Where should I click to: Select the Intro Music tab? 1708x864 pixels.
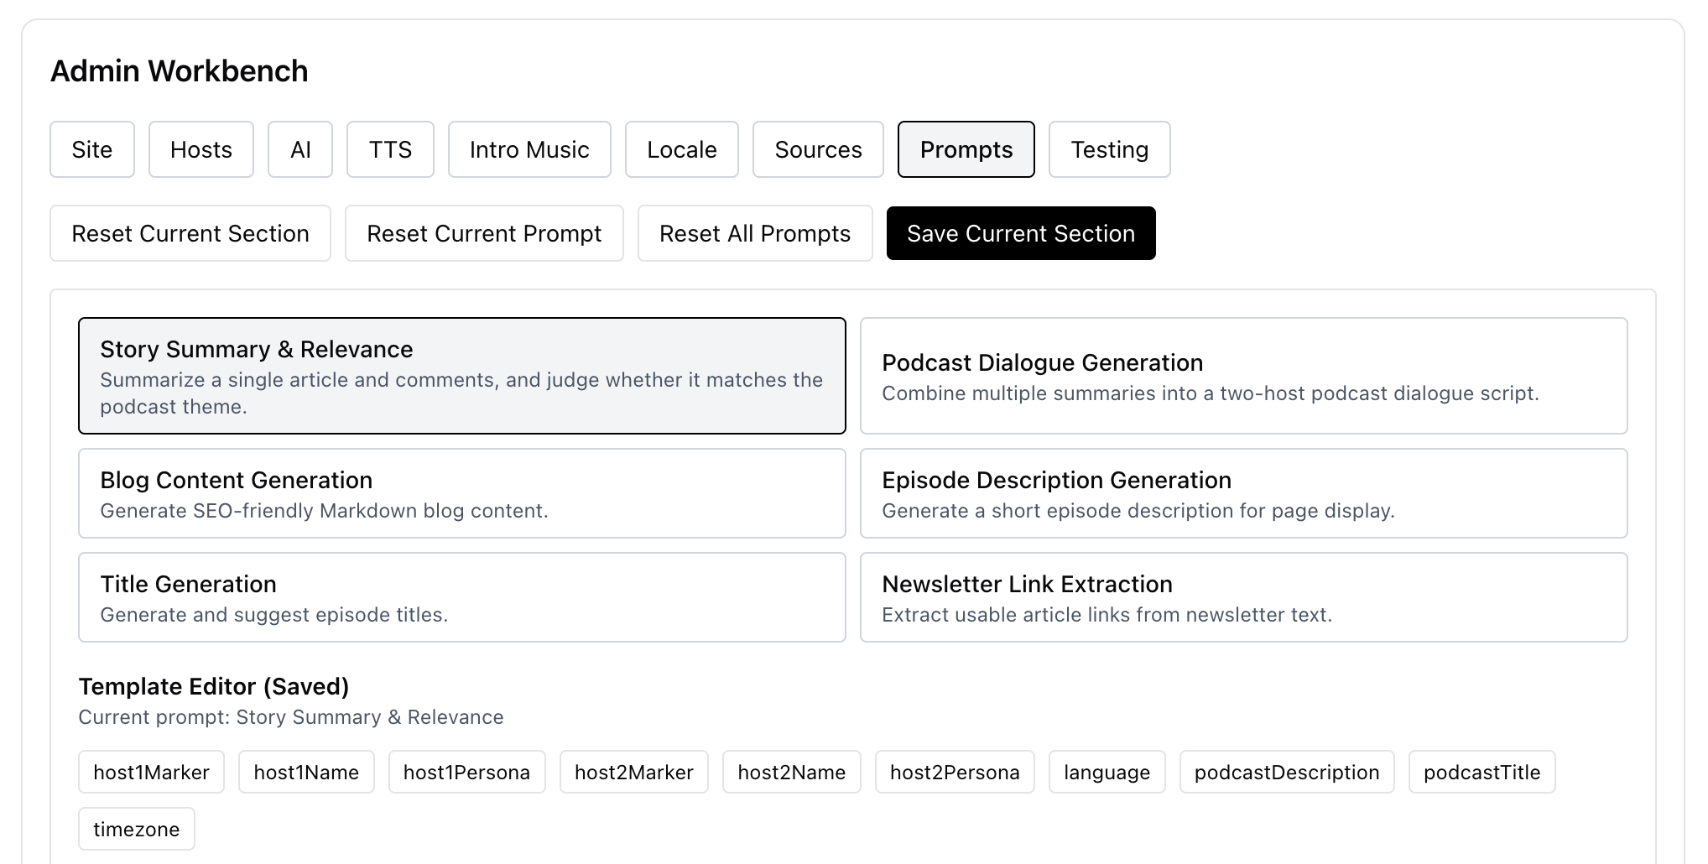[x=529, y=149]
